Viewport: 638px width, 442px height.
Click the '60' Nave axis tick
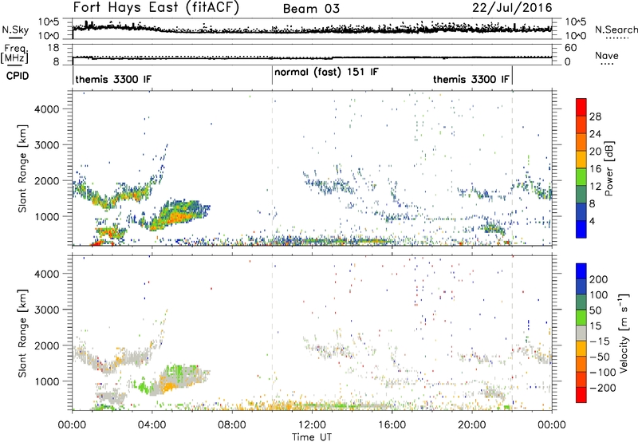(x=570, y=48)
